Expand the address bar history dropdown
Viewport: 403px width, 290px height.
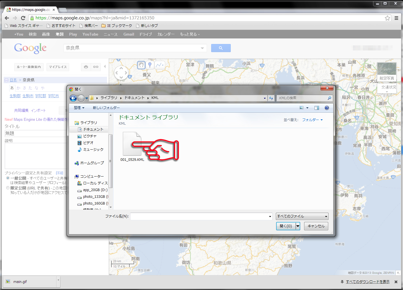[x=265, y=98]
